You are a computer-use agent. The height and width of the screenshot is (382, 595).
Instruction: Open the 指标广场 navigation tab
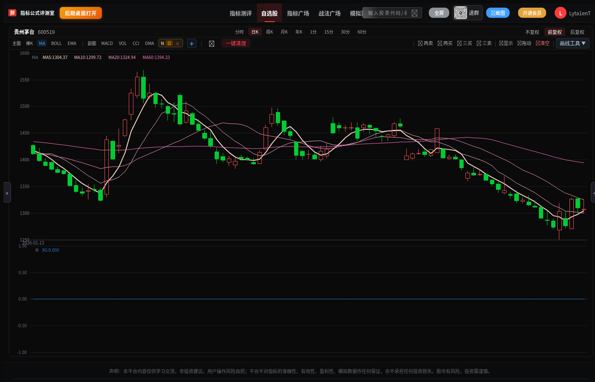point(298,13)
